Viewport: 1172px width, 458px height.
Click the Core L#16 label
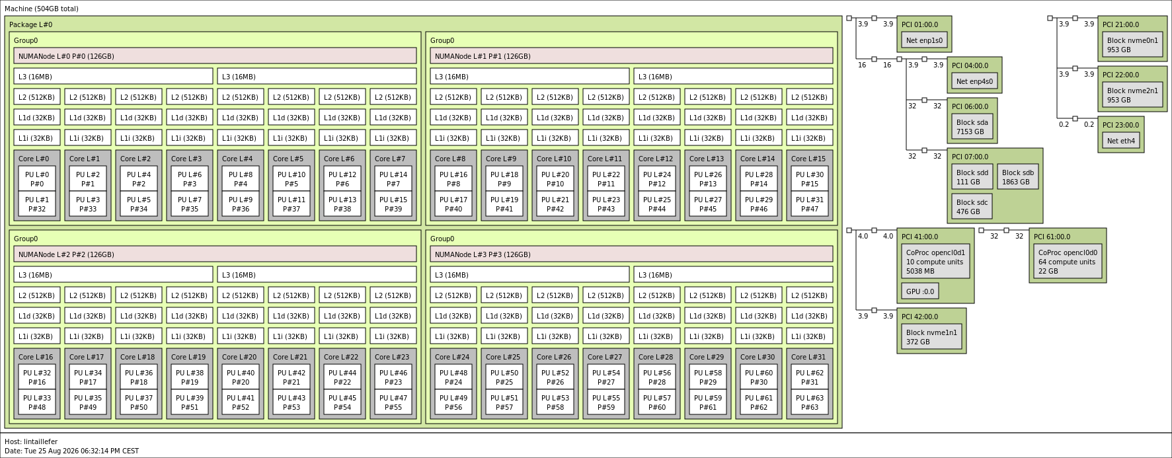[36, 357]
